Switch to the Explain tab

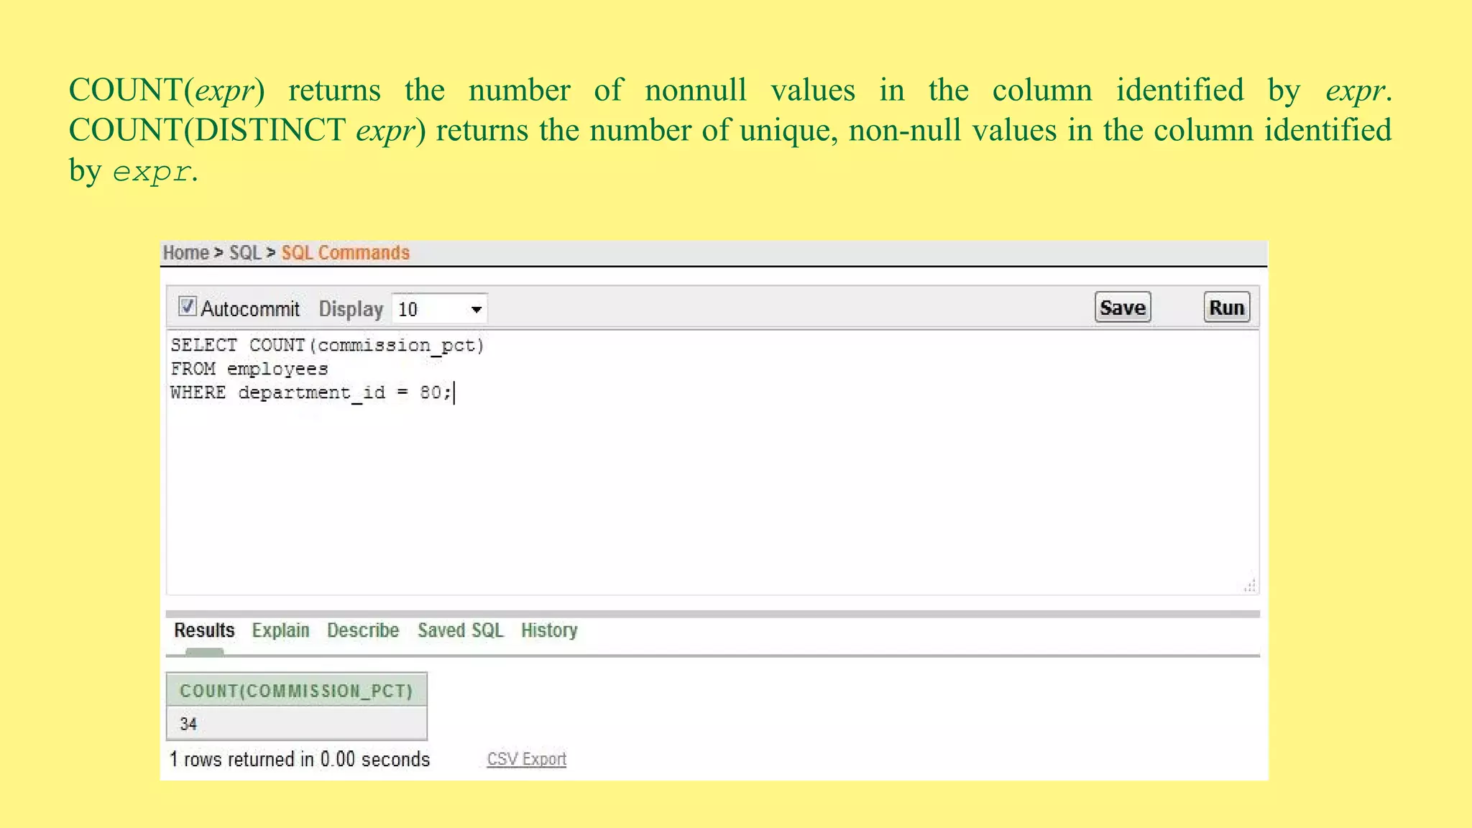pos(280,630)
